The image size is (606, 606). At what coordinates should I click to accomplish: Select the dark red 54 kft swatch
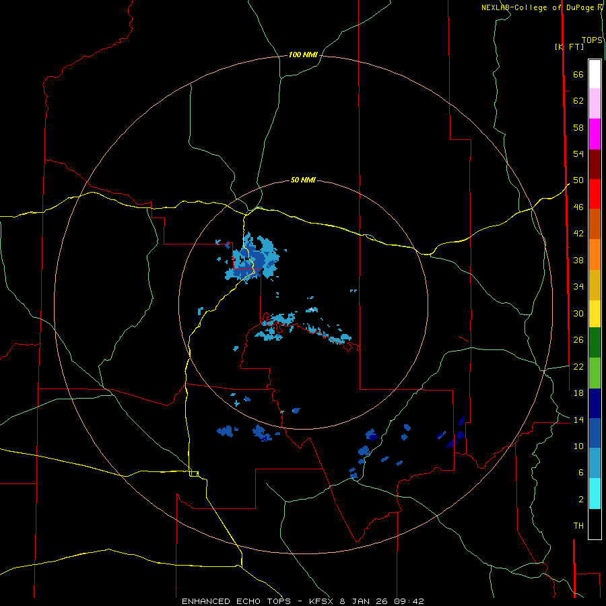pyautogui.click(x=595, y=164)
